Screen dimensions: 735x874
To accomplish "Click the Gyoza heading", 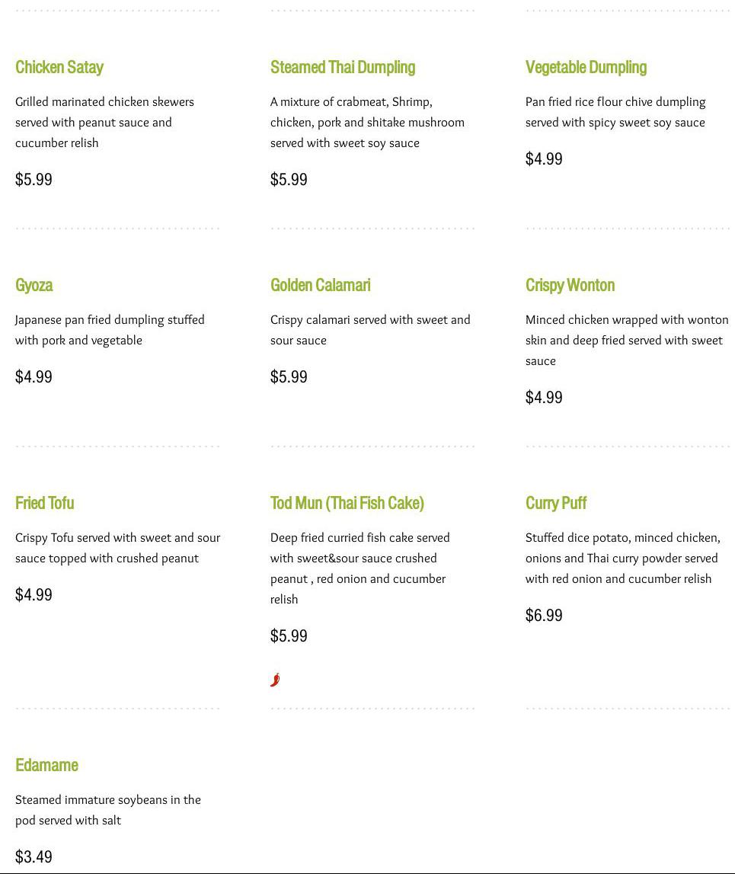I will pyautogui.click(x=34, y=285).
